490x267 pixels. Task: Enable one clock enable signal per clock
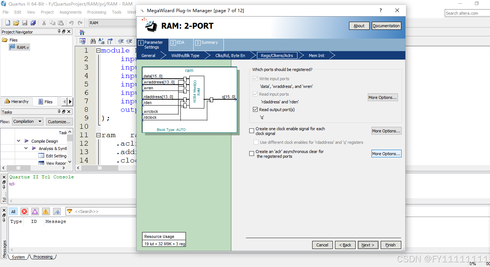(x=252, y=131)
